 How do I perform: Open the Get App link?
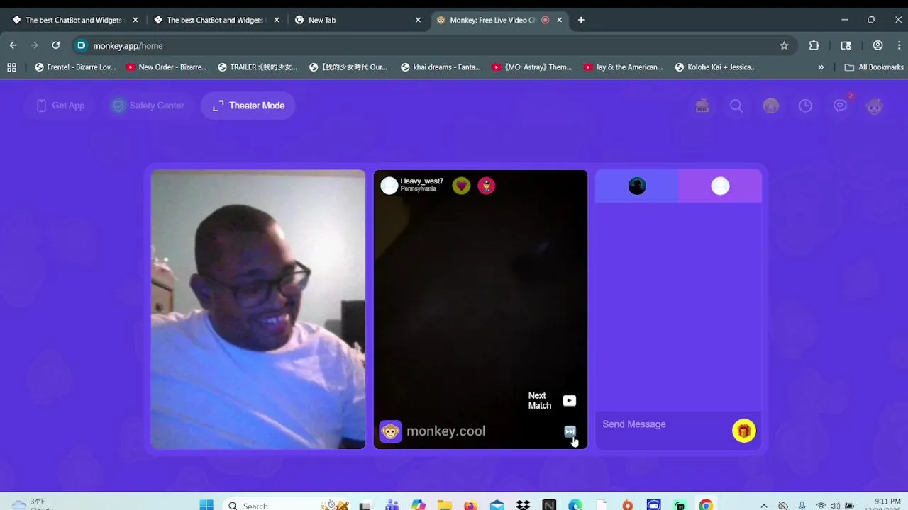(x=60, y=106)
